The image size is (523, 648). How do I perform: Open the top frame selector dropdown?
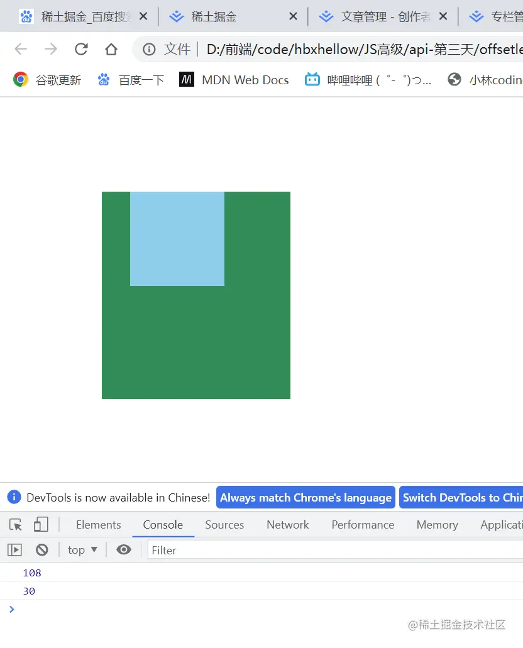tap(82, 549)
